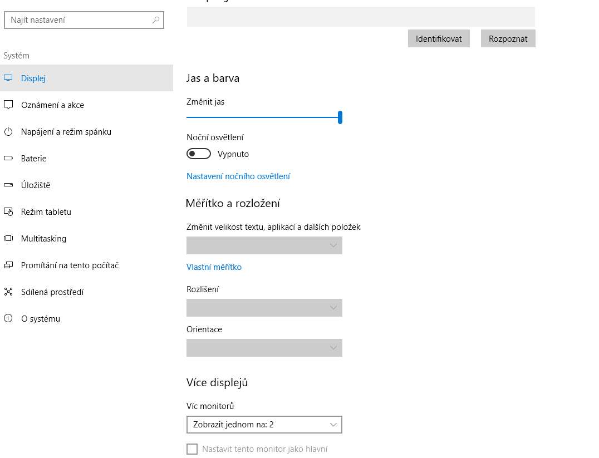Open the Promítání na tento počítač page
Viewport: 599px width, 458px height.
70,265
